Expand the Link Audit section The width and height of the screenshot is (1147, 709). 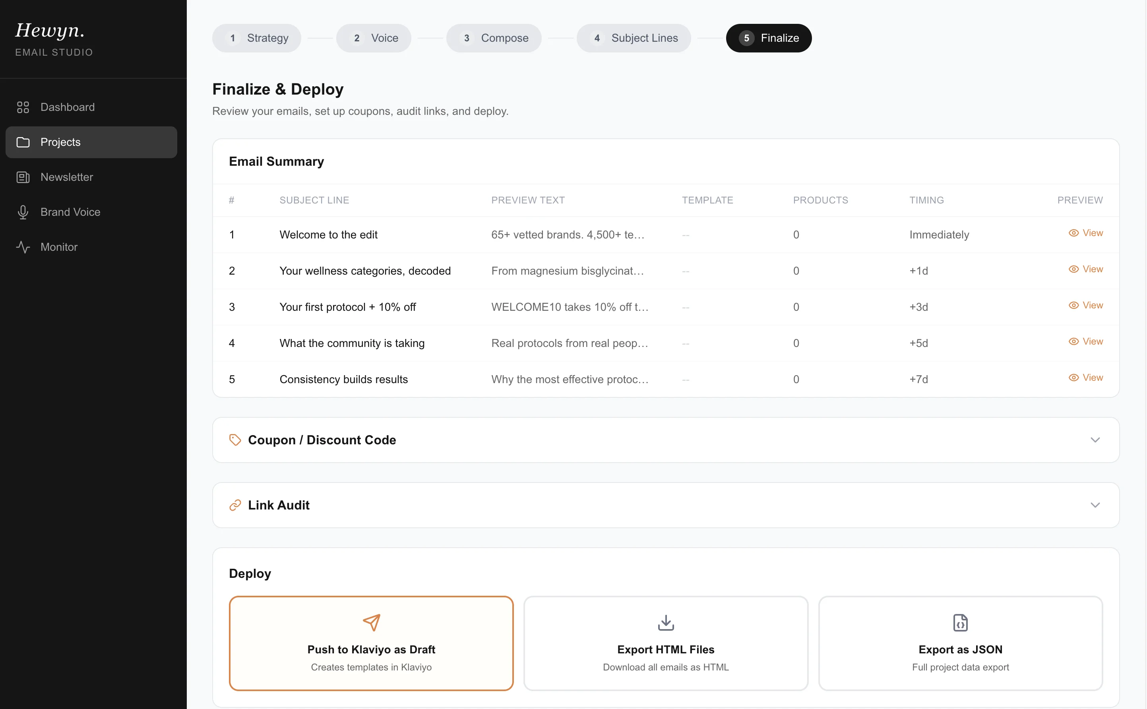coord(1095,505)
